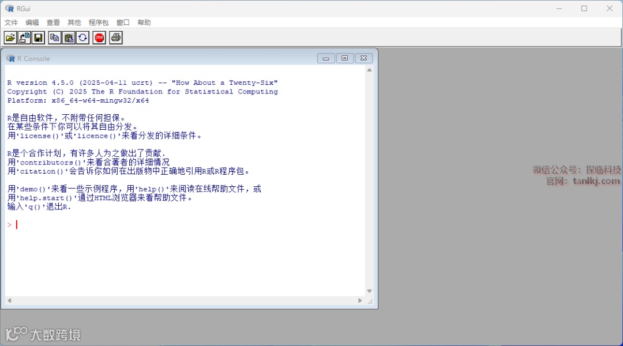Click the Print toolbar icon

(x=115, y=37)
